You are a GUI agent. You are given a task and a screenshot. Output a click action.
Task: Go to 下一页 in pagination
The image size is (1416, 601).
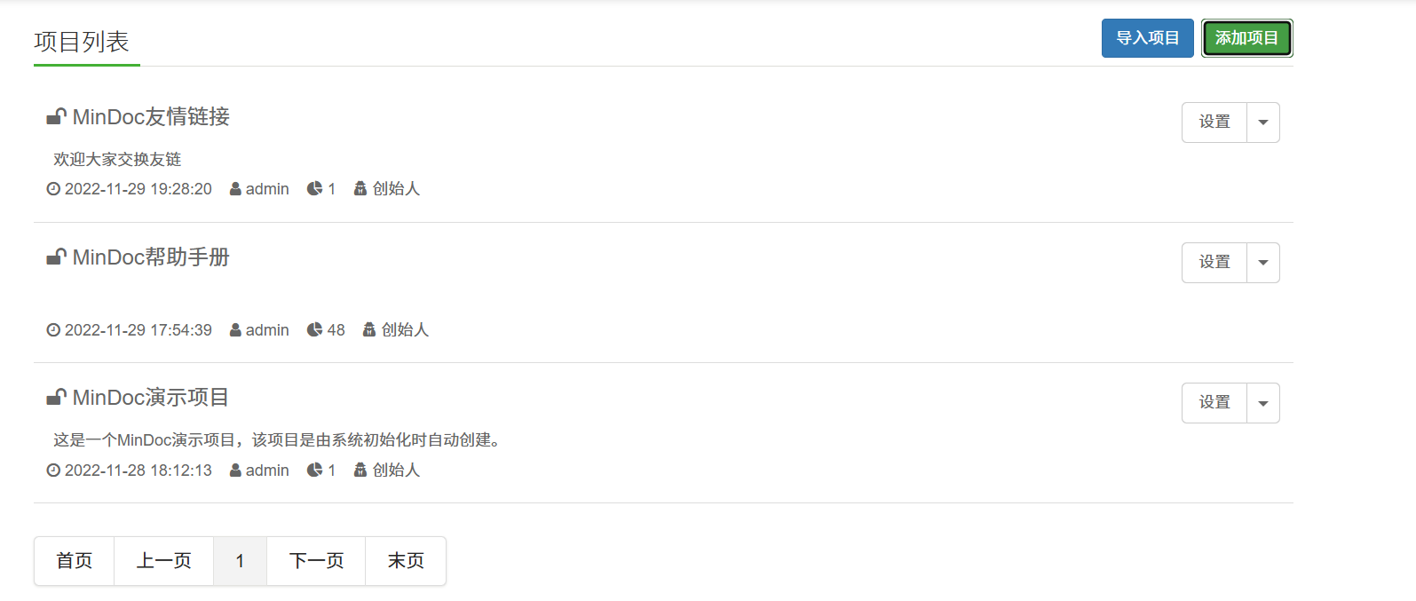click(x=316, y=561)
